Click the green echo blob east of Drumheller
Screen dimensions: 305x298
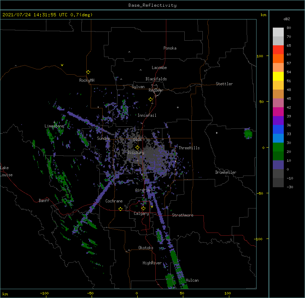click(x=248, y=134)
